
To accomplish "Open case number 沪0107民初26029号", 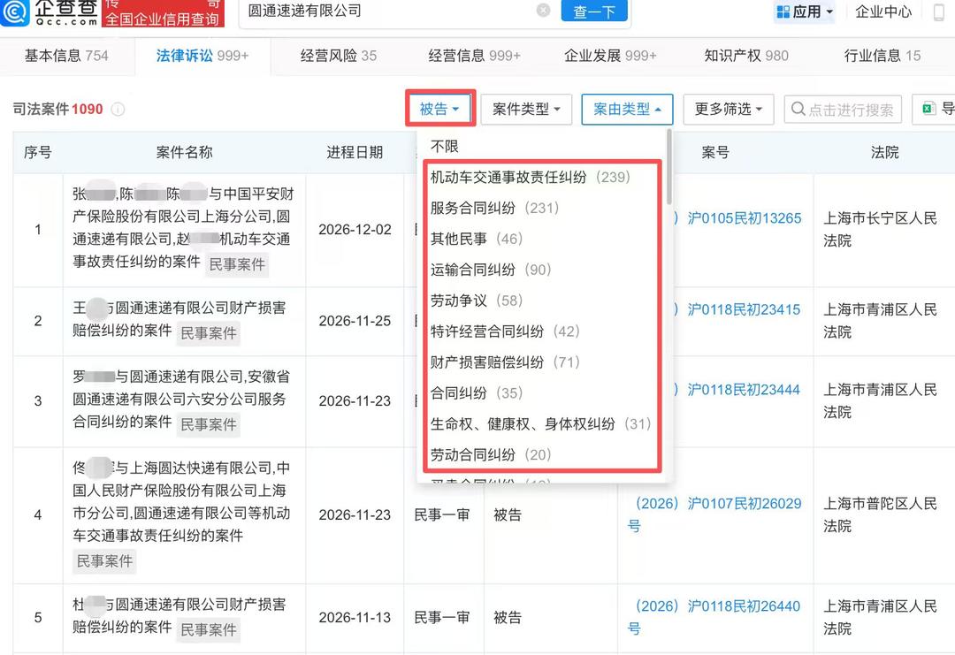I will (x=714, y=514).
